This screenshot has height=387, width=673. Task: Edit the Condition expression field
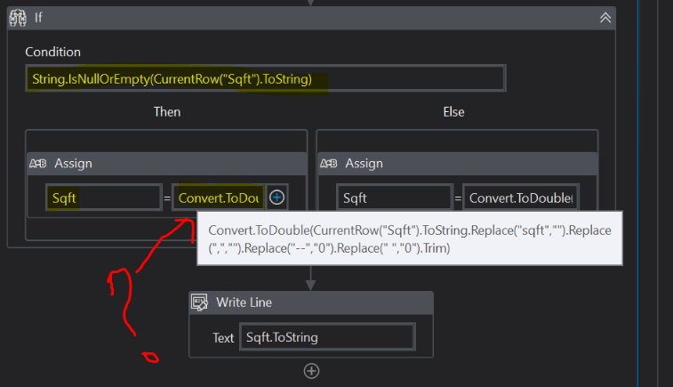(266, 78)
